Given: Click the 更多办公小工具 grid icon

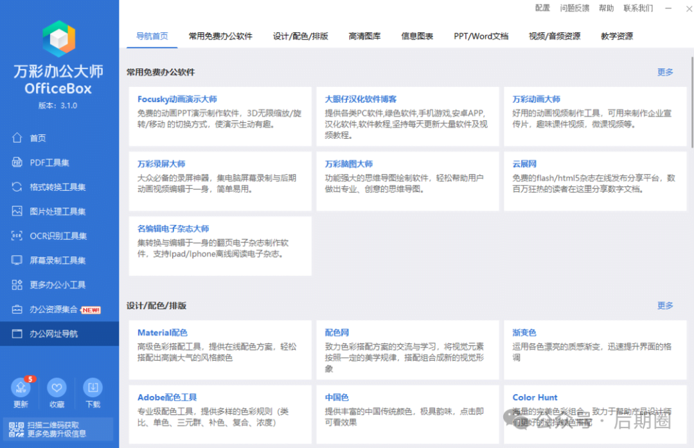Looking at the screenshot, I should coord(17,285).
